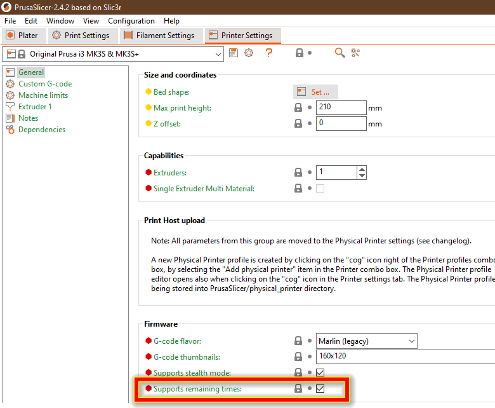This screenshot has height=408, width=495.
Task: Click the Z offset label
Action: click(x=167, y=123)
